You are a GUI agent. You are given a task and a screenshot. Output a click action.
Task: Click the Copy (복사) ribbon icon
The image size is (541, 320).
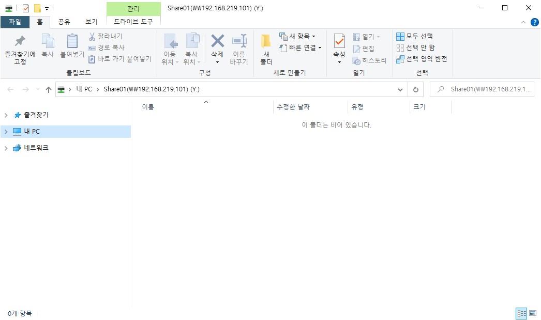48,41
